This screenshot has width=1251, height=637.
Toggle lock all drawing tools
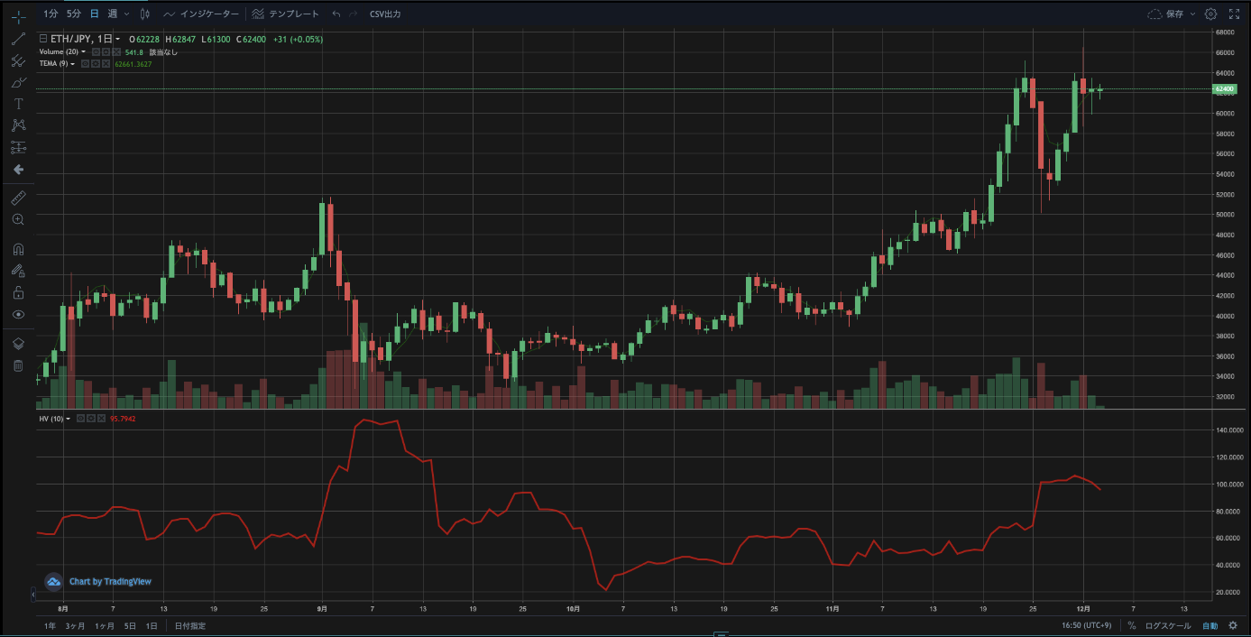click(x=18, y=292)
